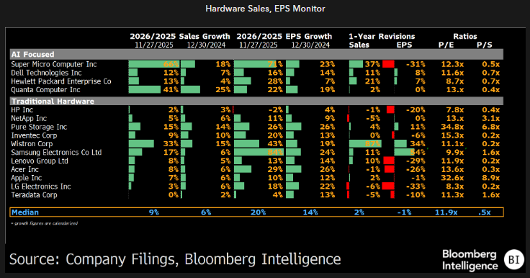Click Quanta Computer's 41% sales growth value
The height and width of the screenshot is (278, 530).
[171, 89]
